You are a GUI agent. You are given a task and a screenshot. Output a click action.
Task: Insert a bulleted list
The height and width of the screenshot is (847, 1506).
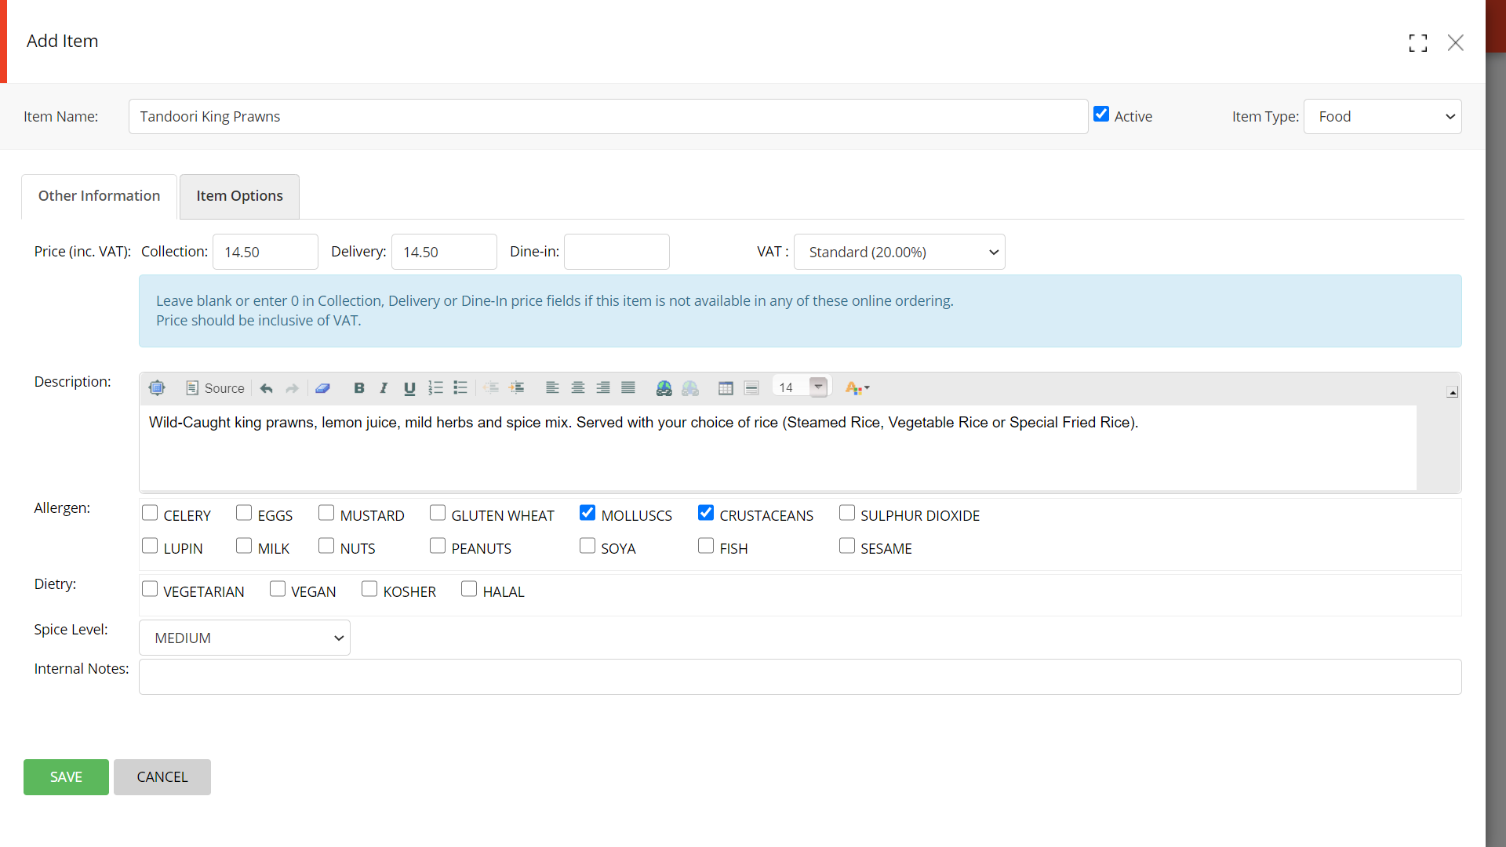[x=460, y=387]
